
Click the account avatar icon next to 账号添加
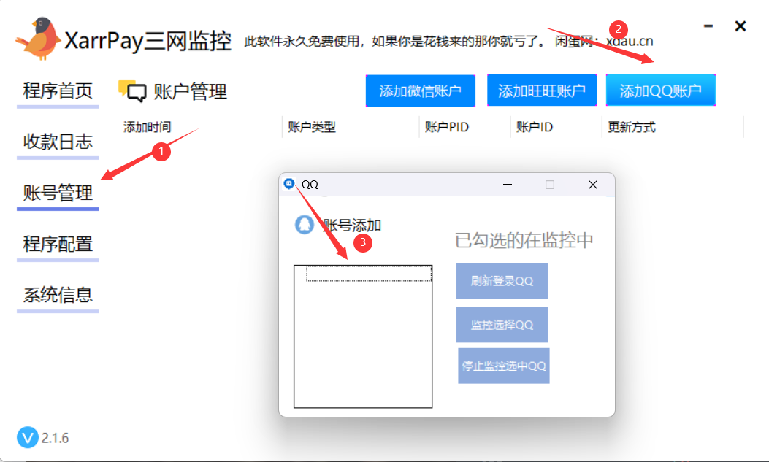[x=305, y=226]
